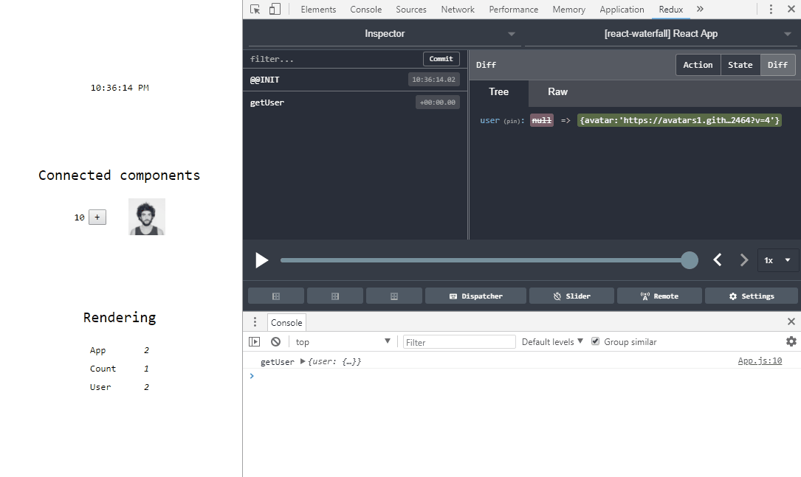The height and width of the screenshot is (477, 801).
Task: Open the Remote devtools button
Action: coord(659,296)
